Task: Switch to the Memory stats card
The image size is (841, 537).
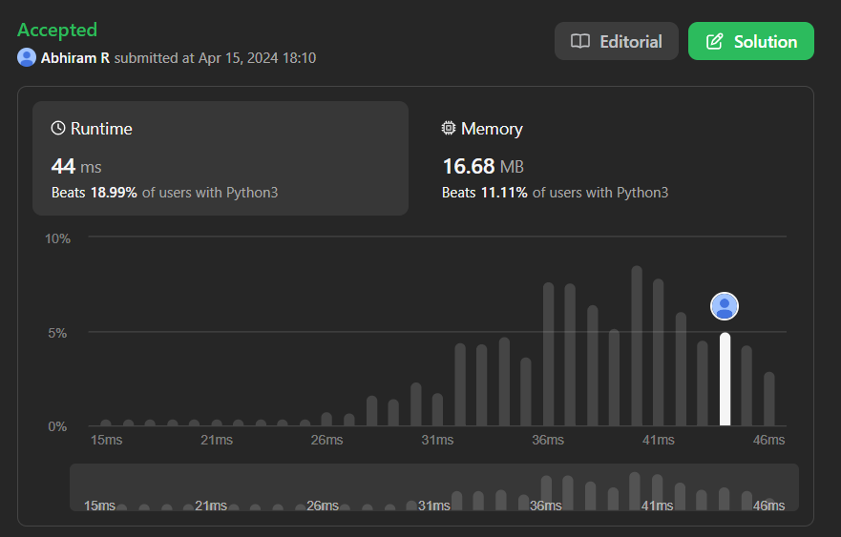Action: click(x=611, y=158)
